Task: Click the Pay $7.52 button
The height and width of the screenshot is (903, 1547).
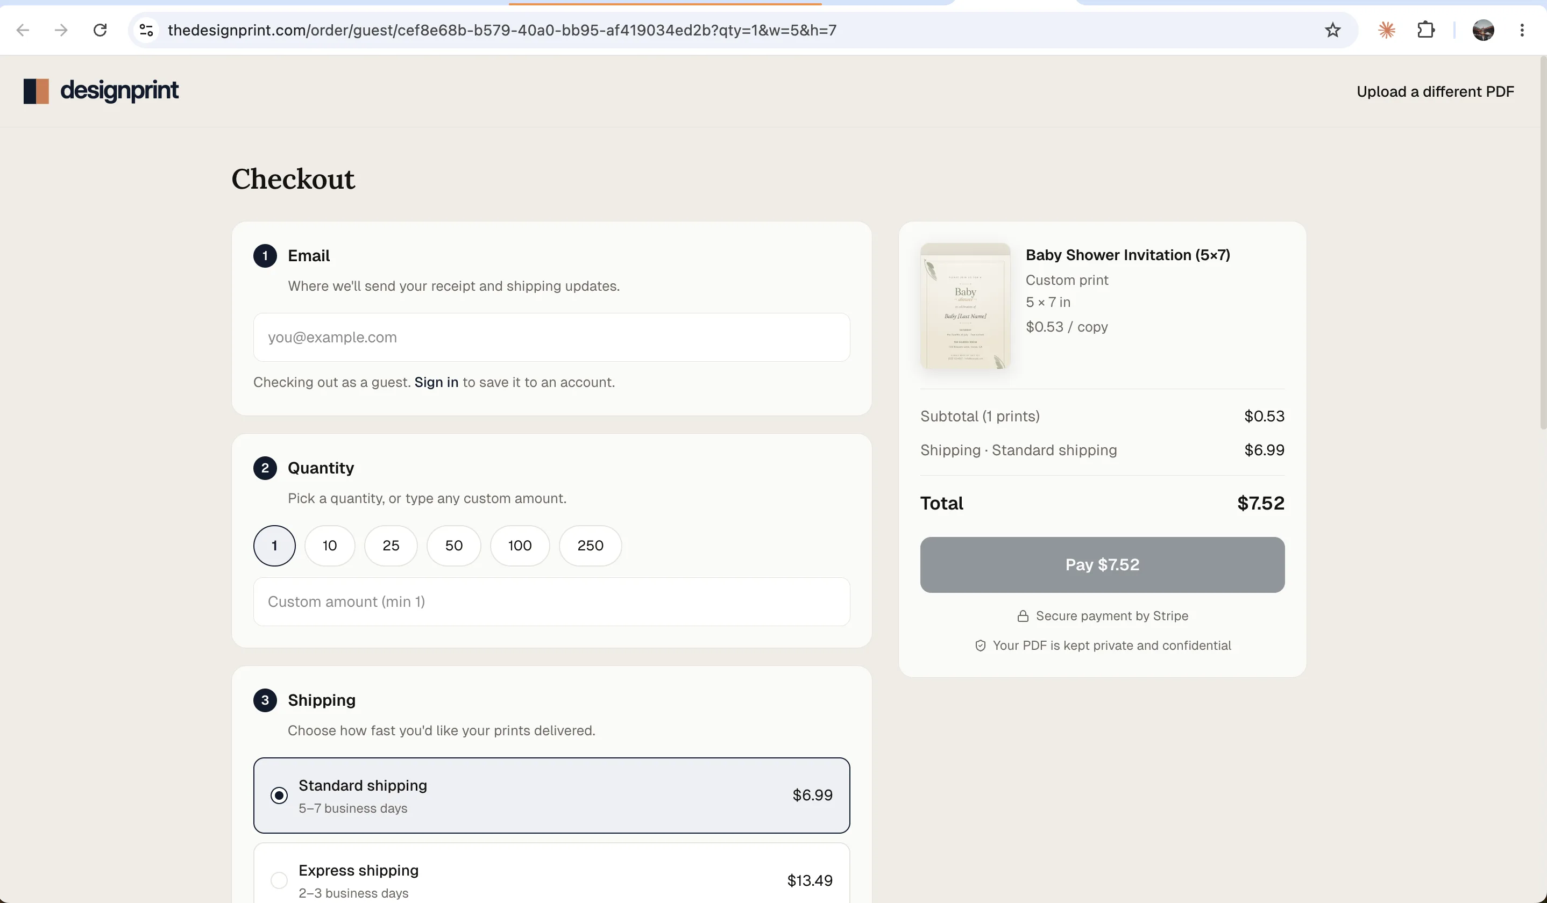Action: 1102,565
